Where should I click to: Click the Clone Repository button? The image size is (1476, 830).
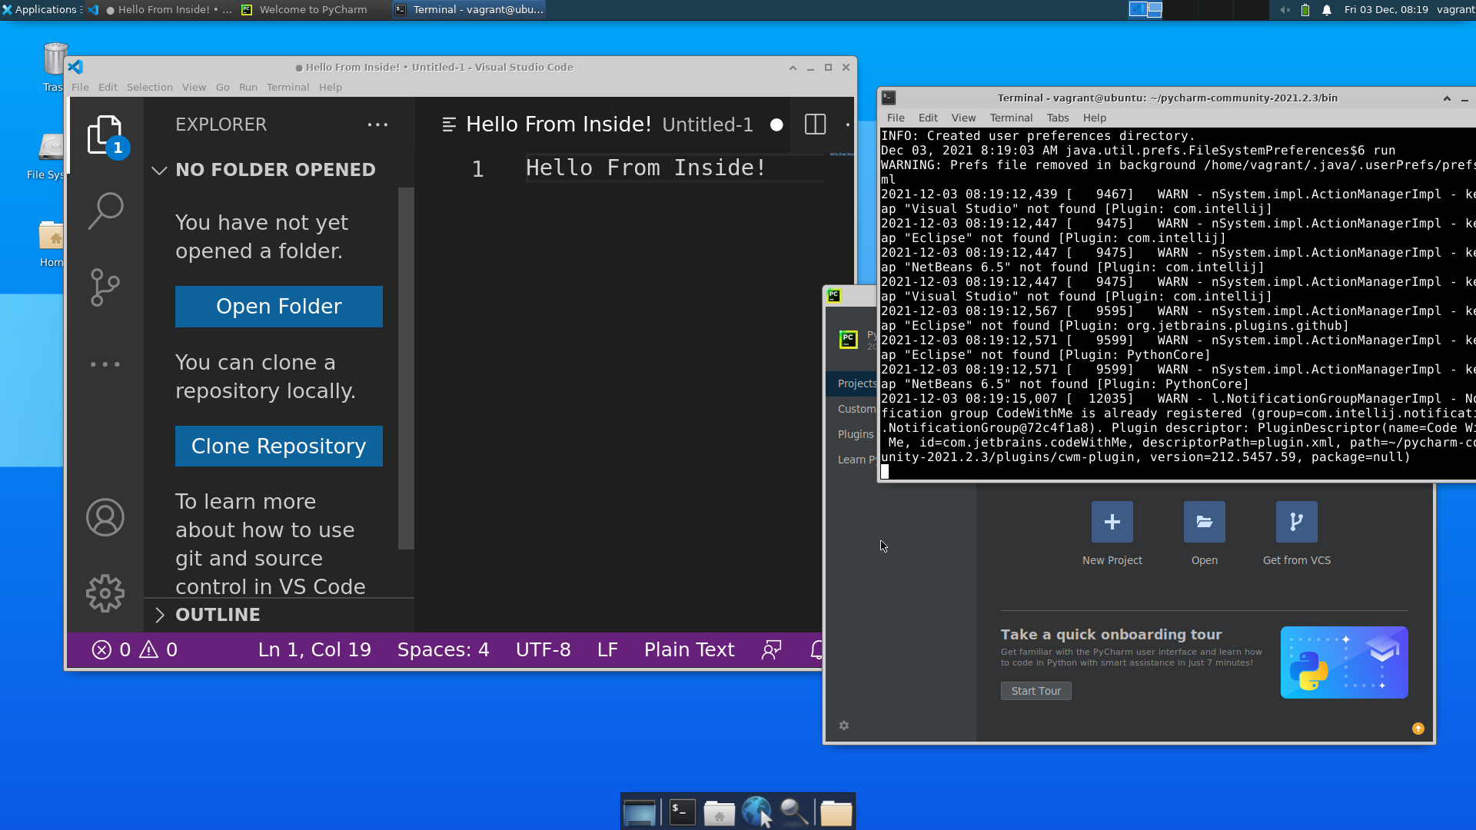[279, 447]
